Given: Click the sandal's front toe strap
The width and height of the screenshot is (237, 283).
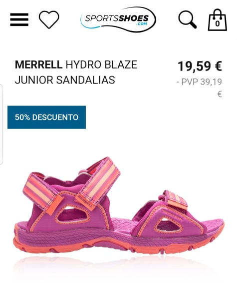Looking at the screenshot, I should [176, 200].
